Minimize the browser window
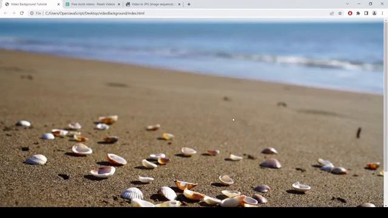Image resolution: width=388 pixels, height=218 pixels. coord(359,4)
